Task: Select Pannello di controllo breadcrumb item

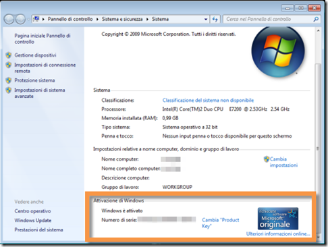Action: [70, 19]
